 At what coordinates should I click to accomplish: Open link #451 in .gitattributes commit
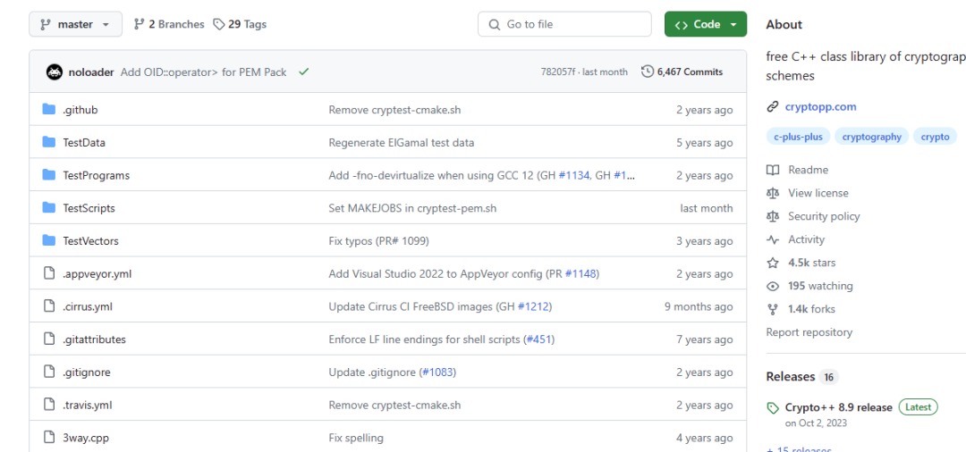[539, 339]
